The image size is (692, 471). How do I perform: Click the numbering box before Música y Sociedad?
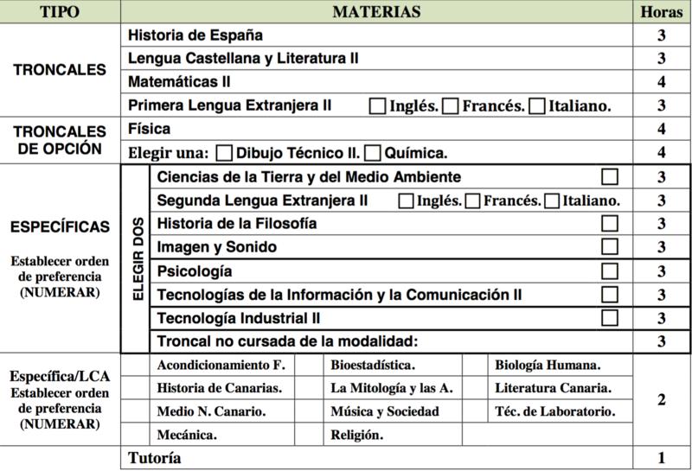point(310,411)
